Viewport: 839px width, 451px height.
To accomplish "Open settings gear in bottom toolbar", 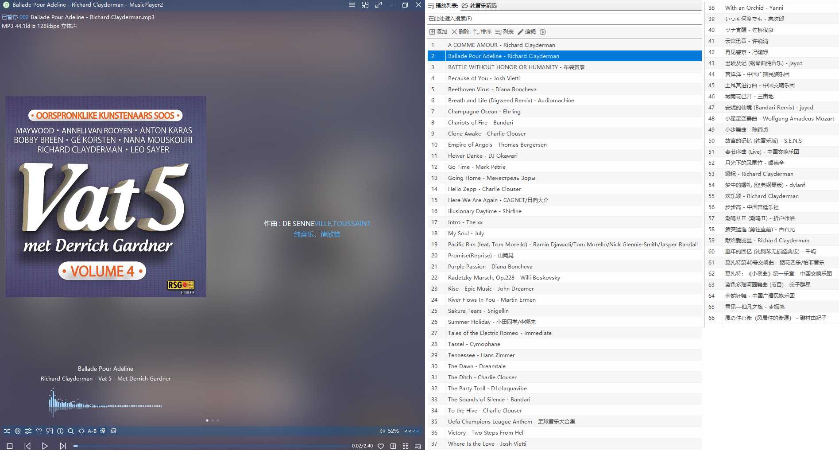I will 18,431.
